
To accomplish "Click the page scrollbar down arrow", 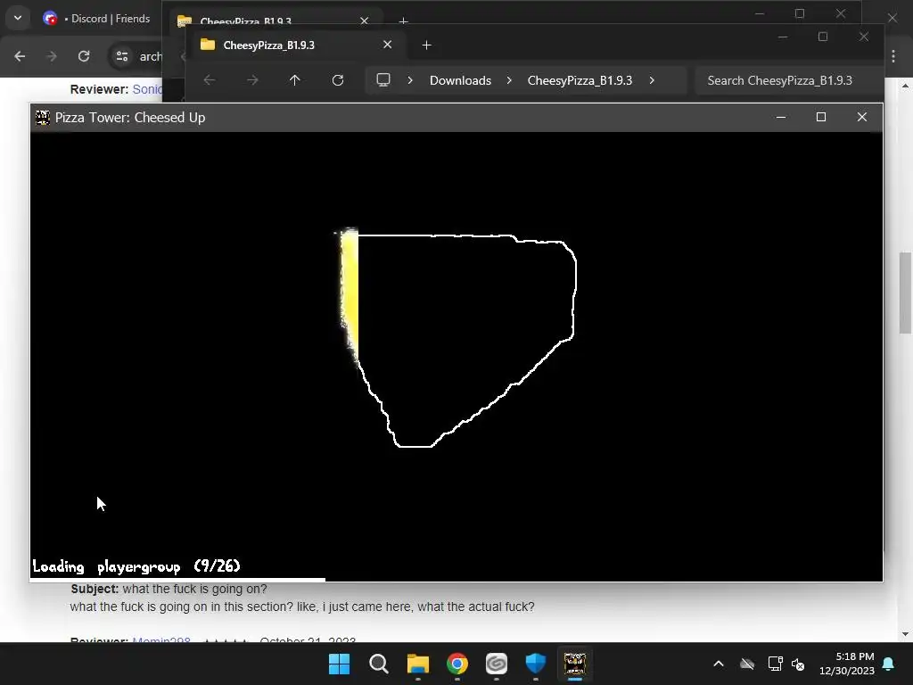I will [x=905, y=634].
